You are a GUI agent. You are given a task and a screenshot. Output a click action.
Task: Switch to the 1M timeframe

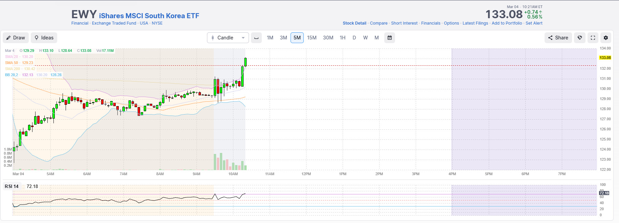[x=270, y=38]
